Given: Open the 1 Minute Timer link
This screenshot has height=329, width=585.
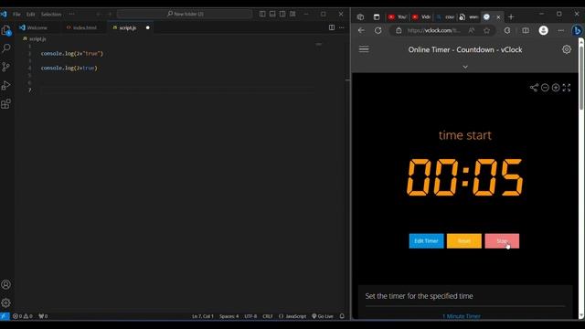Looking at the screenshot, I should coord(462,316).
